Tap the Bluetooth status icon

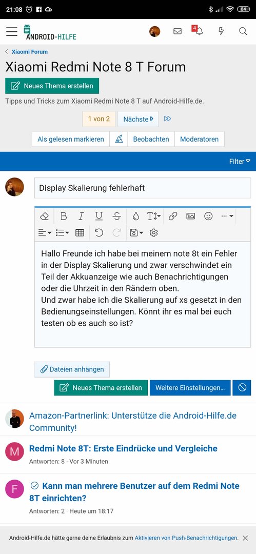coord(211,9)
